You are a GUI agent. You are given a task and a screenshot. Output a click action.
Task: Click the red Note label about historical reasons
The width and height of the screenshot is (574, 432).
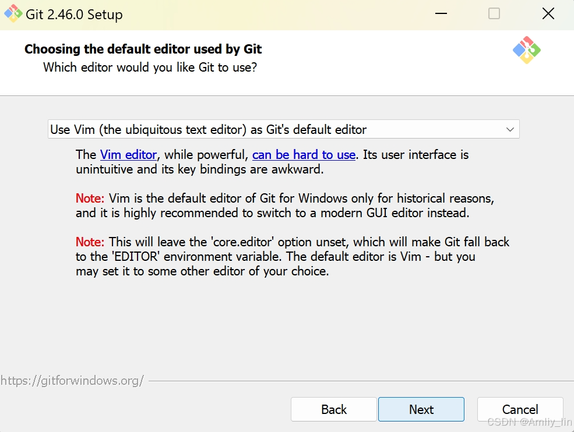[x=90, y=199]
